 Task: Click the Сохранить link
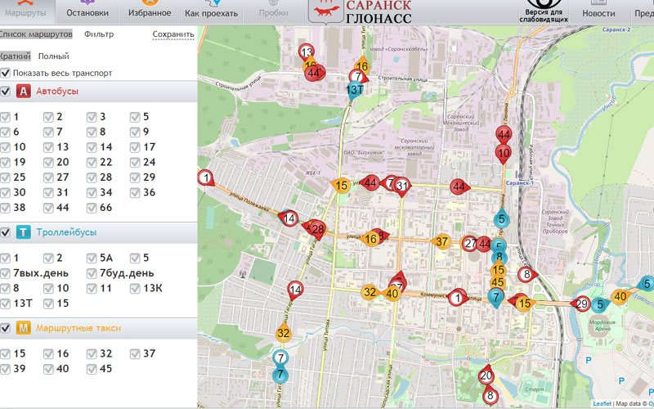[x=173, y=34]
